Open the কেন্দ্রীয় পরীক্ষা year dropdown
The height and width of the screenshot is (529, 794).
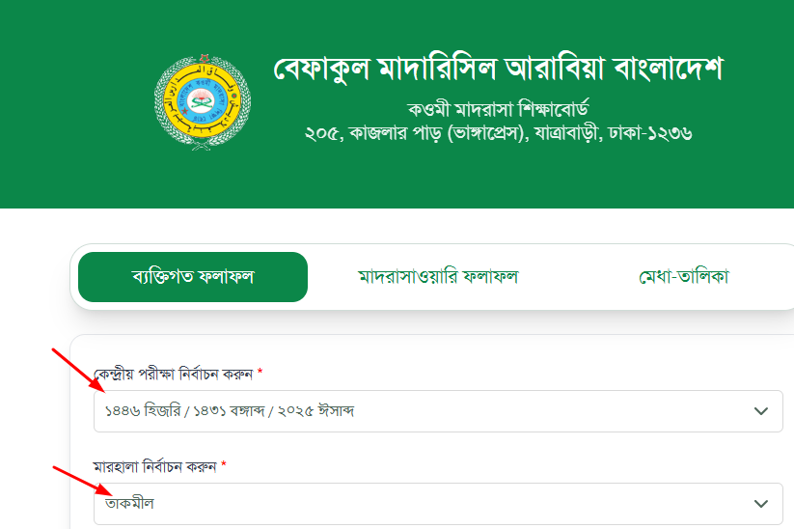coord(438,411)
